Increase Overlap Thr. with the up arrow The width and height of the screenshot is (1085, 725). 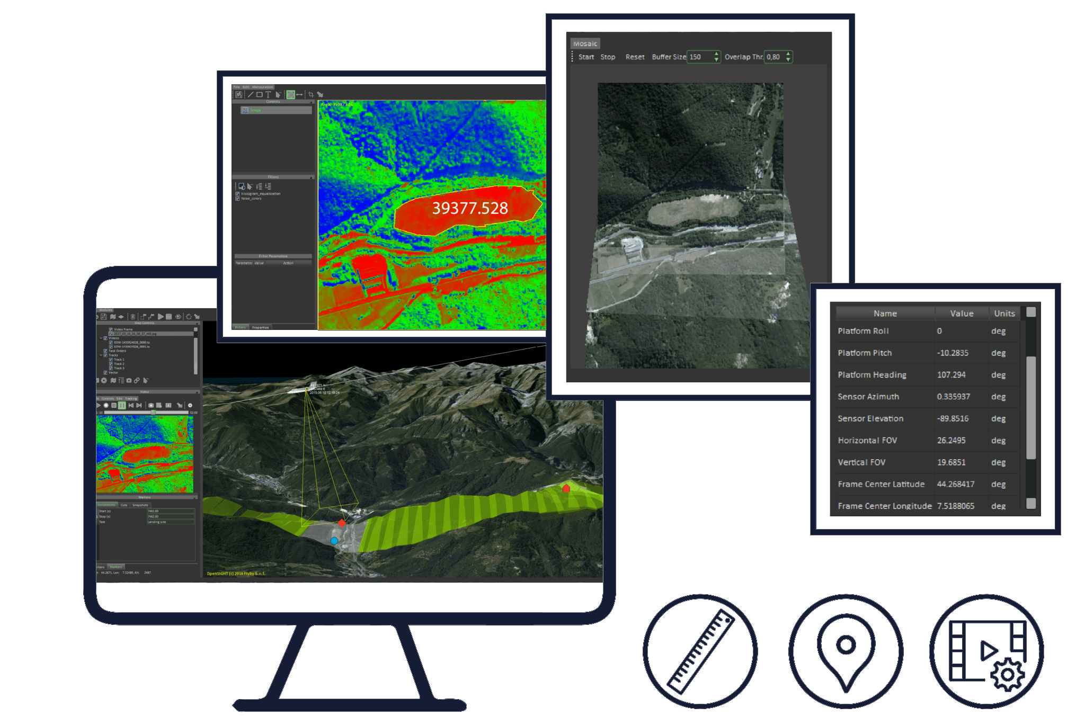click(788, 54)
